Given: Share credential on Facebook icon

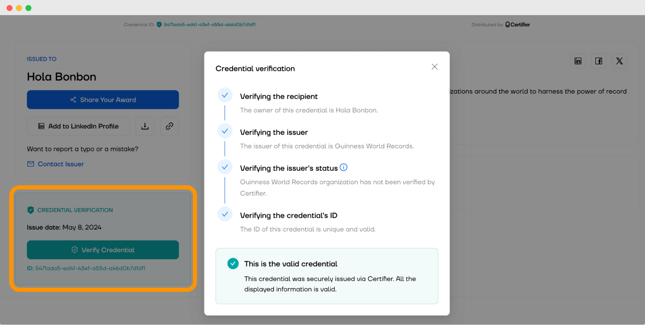Looking at the screenshot, I should tap(599, 61).
